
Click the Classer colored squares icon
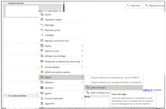[x=42, y=46]
